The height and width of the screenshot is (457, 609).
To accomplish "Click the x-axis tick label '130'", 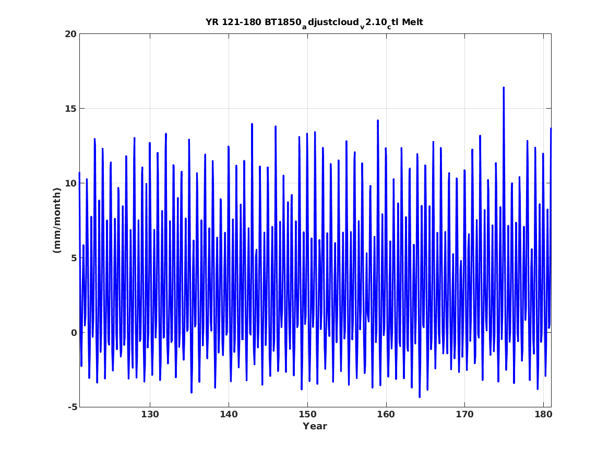I will [x=150, y=415].
